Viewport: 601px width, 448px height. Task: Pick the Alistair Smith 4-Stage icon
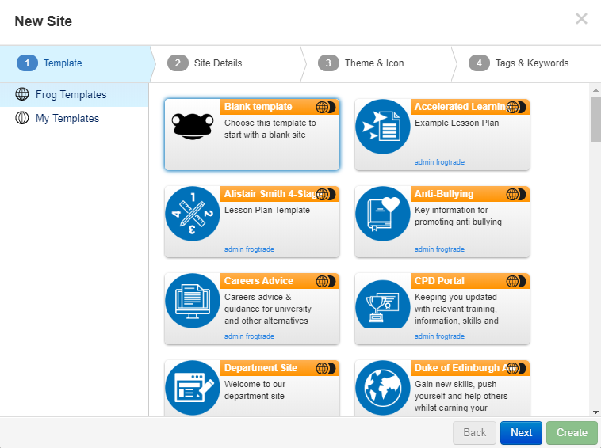click(x=193, y=214)
